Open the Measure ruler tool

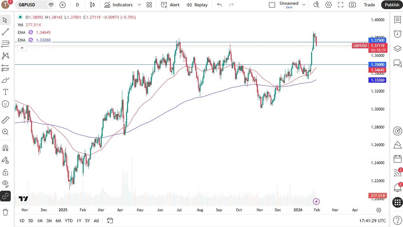(5, 120)
